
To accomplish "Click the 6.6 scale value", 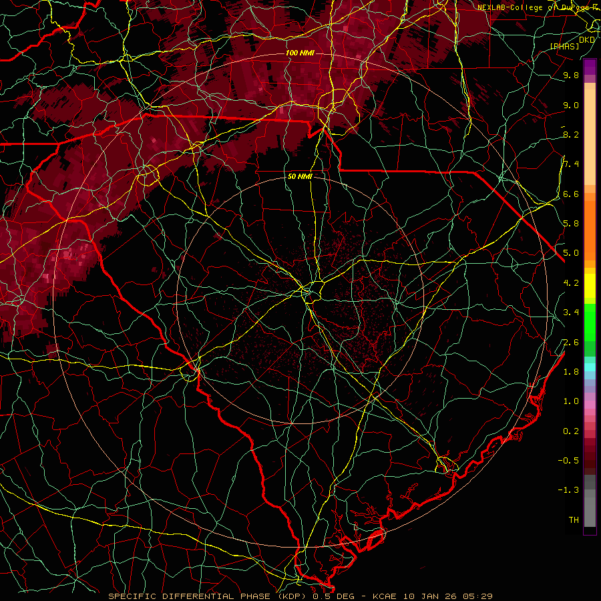I will (x=571, y=194).
